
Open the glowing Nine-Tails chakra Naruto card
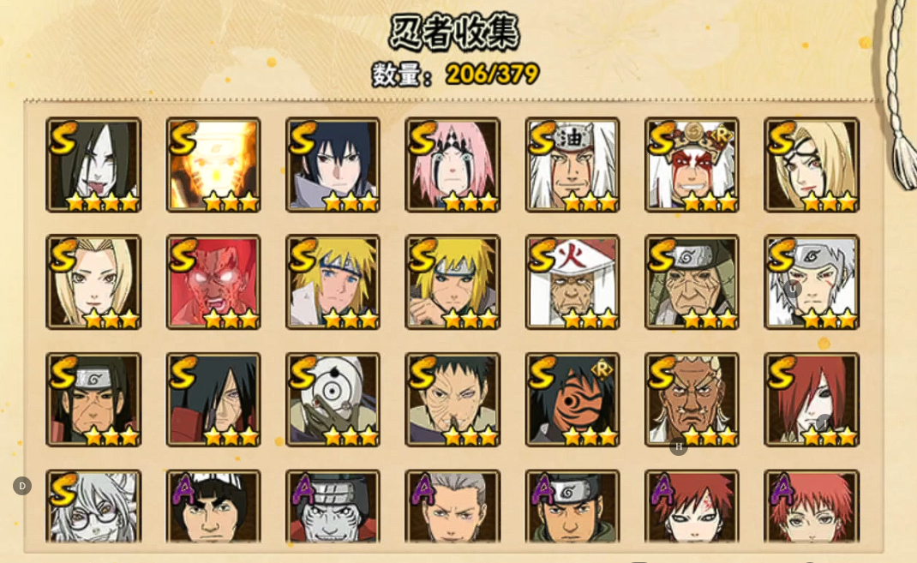tap(213, 165)
